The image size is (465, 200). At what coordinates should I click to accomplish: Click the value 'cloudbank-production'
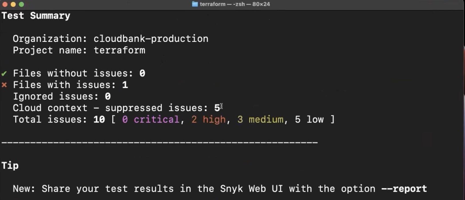pyautogui.click(x=151, y=39)
